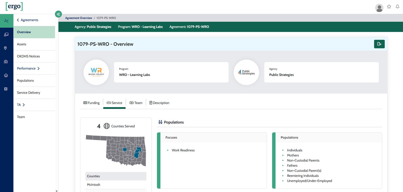Click the 1079-PS-WRO breadcrumb
403x192 pixels.
point(106,18)
